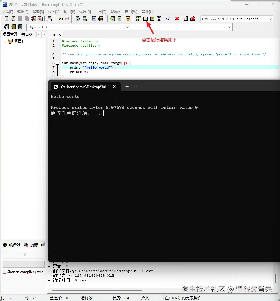Select the main.c editor tab

point(56,34)
